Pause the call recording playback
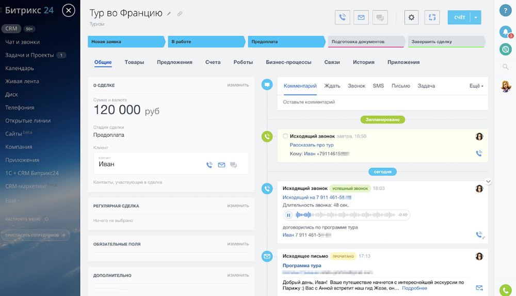Image resolution: width=516 pixels, height=296 pixels. click(x=288, y=215)
